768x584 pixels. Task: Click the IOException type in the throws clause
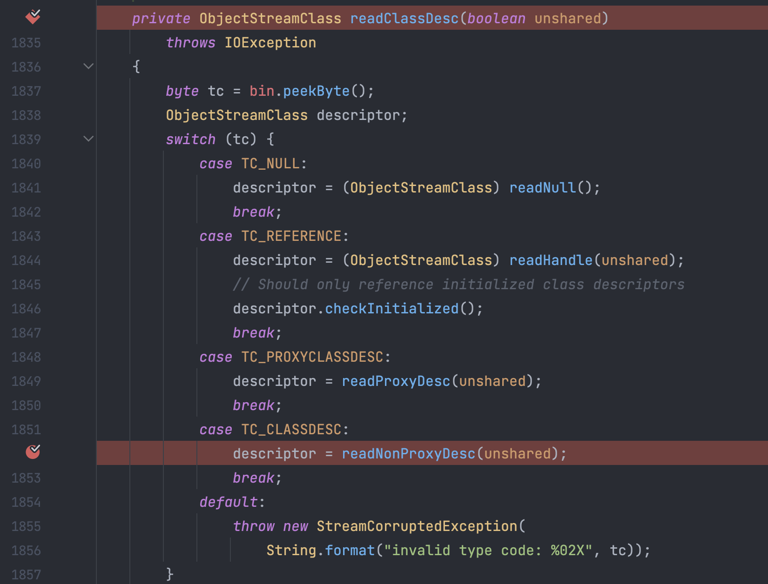pyautogui.click(x=270, y=43)
